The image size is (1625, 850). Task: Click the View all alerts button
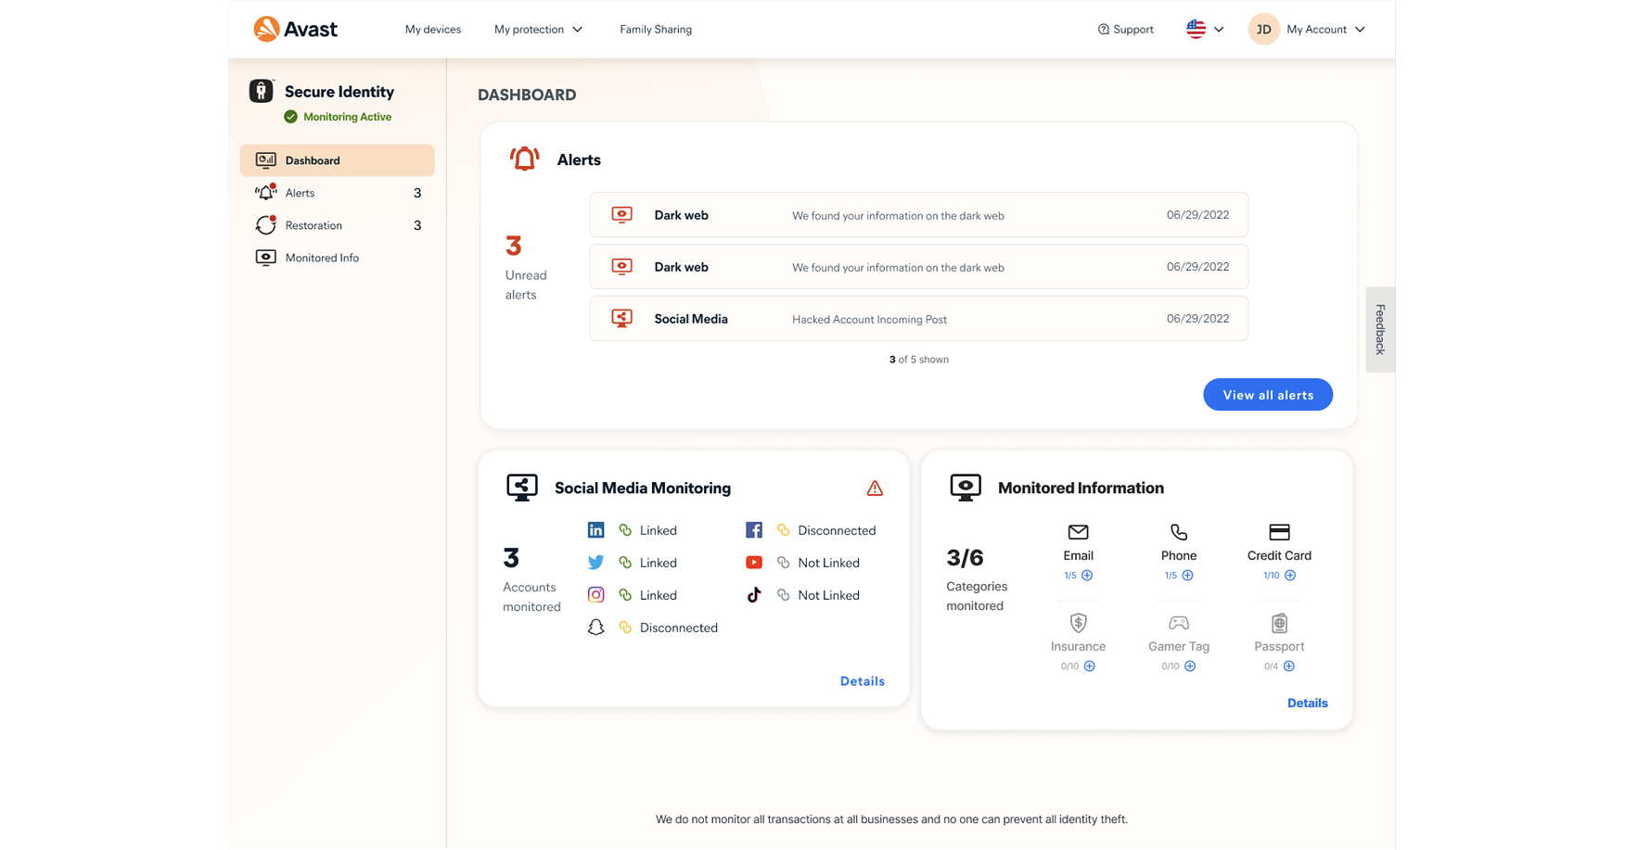click(x=1268, y=395)
